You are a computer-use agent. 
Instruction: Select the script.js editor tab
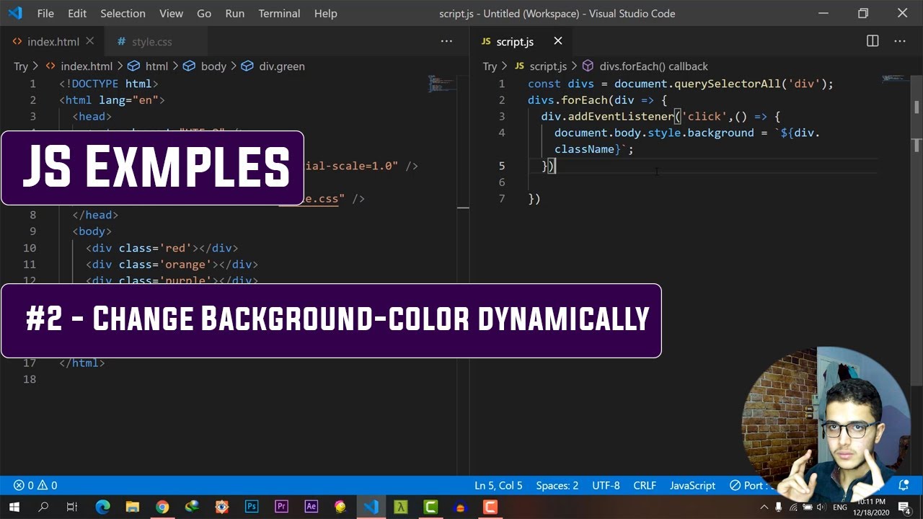pyautogui.click(x=515, y=42)
